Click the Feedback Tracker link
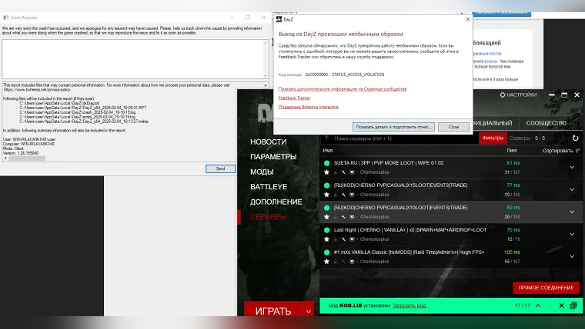The height and width of the screenshot is (329, 585). pyautogui.click(x=294, y=98)
